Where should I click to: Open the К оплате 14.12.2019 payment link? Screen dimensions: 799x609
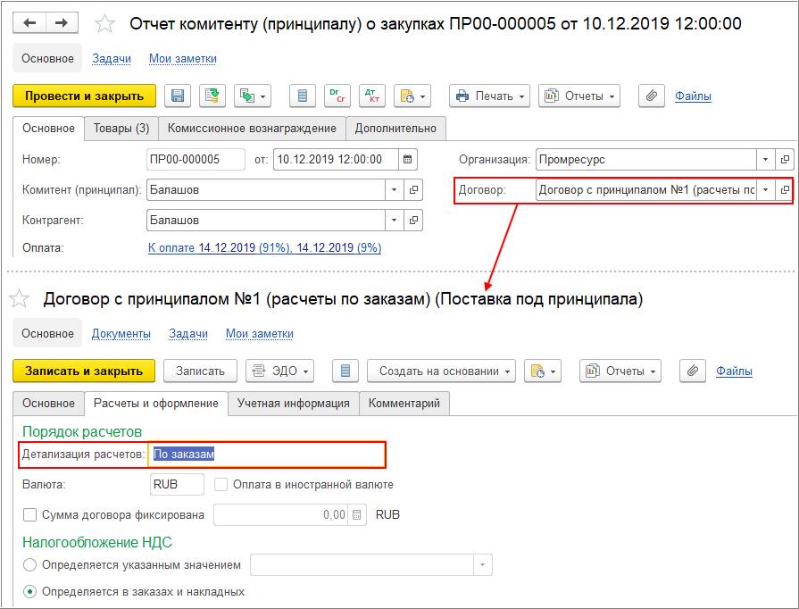tap(264, 247)
